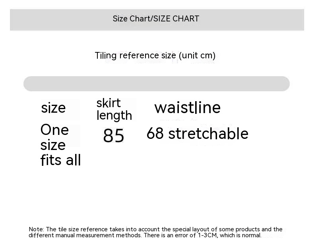This screenshot has width=318, height=244.
Task: Select the uppercase "SIZE CHART" text in header
Action: [176, 19]
